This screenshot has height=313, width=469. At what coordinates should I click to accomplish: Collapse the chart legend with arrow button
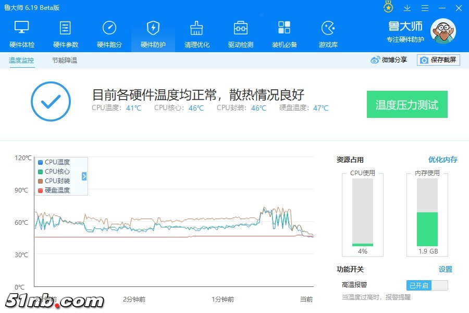[84, 176]
